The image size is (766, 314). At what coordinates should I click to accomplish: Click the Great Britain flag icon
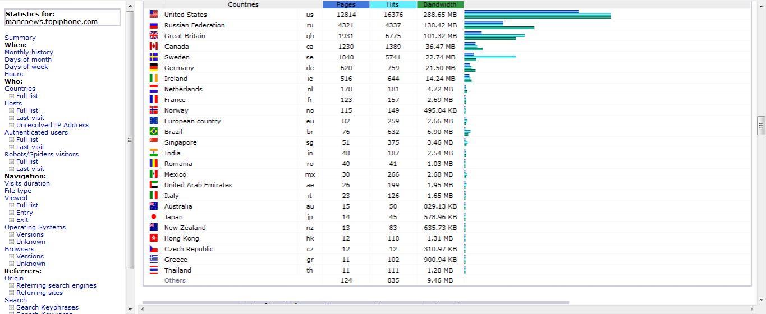click(153, 36)
